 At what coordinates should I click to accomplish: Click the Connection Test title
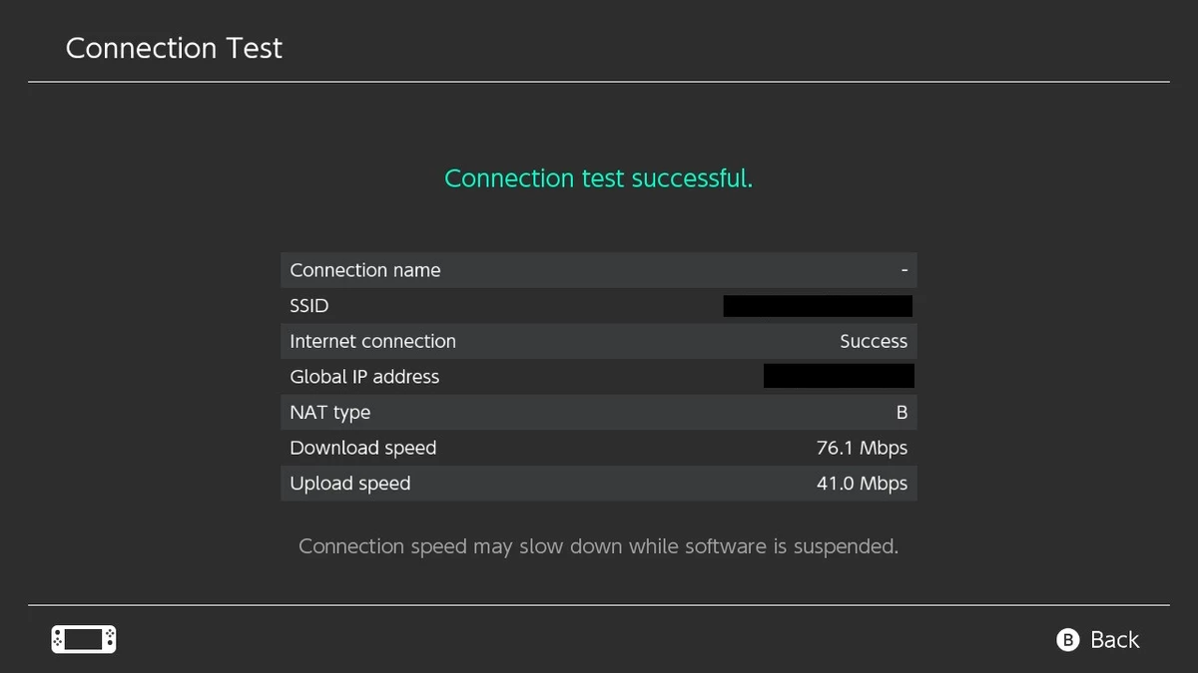pyautogui.click(x=174, y=48)
